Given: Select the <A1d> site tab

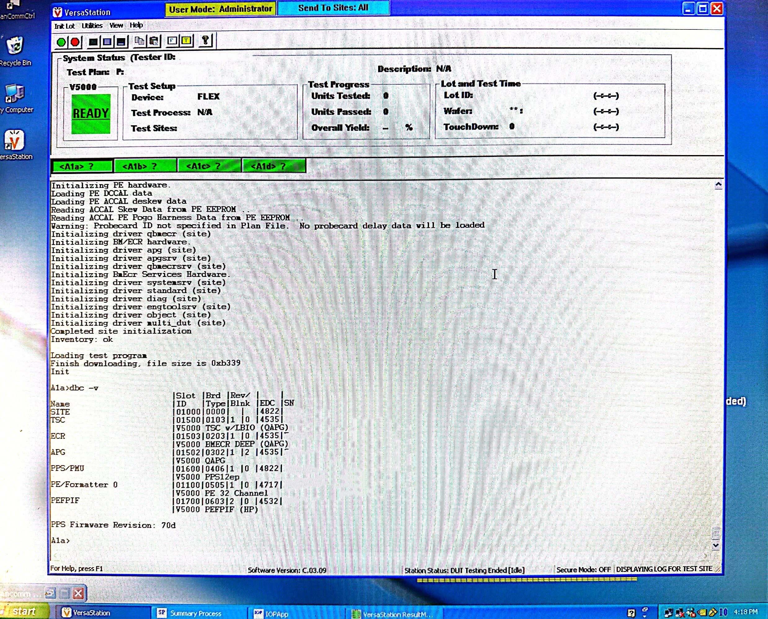Looking at the screenshot, I should click(274, 166).
